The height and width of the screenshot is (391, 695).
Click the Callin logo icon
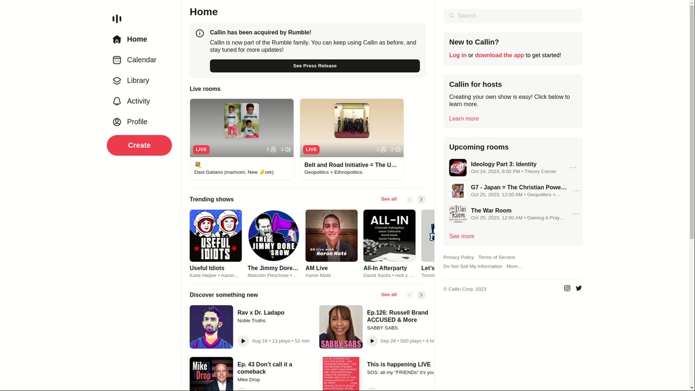click(117, 19)
